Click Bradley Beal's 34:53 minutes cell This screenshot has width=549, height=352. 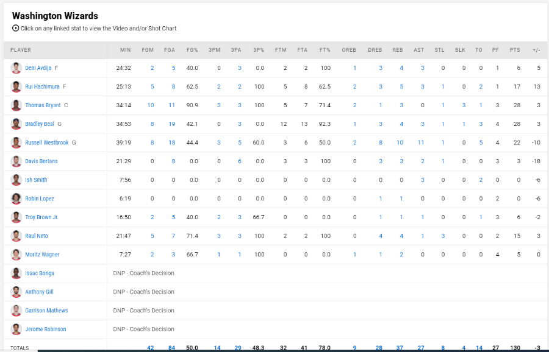(x=124, y=124)
